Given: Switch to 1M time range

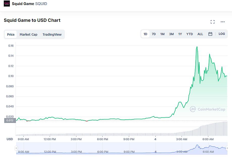Looking at the screenshot, I should coord(162,34).
